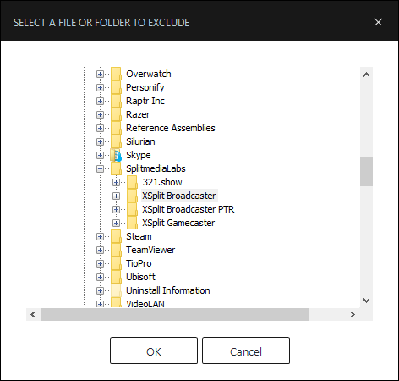Confirm selection with the OK button
Screen dimensions: 399x381
point(154,351)
